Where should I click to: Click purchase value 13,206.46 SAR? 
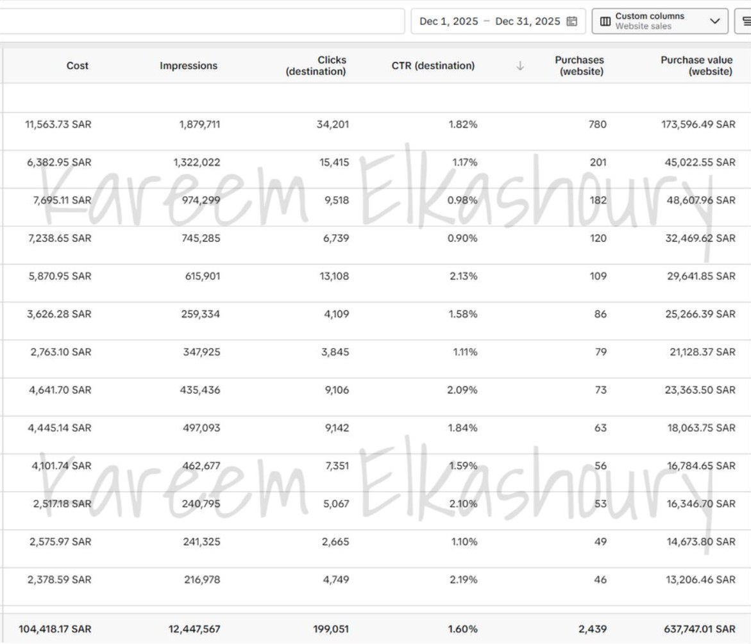click(x=701, y=579)
